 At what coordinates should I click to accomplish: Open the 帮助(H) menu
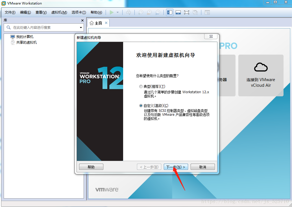point(96,12)
